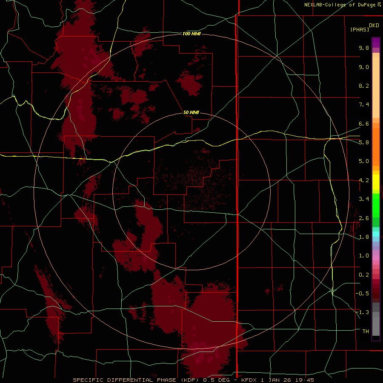Click the 9.0 legend value
The image size is (383, 383).
tap(364, 67)
